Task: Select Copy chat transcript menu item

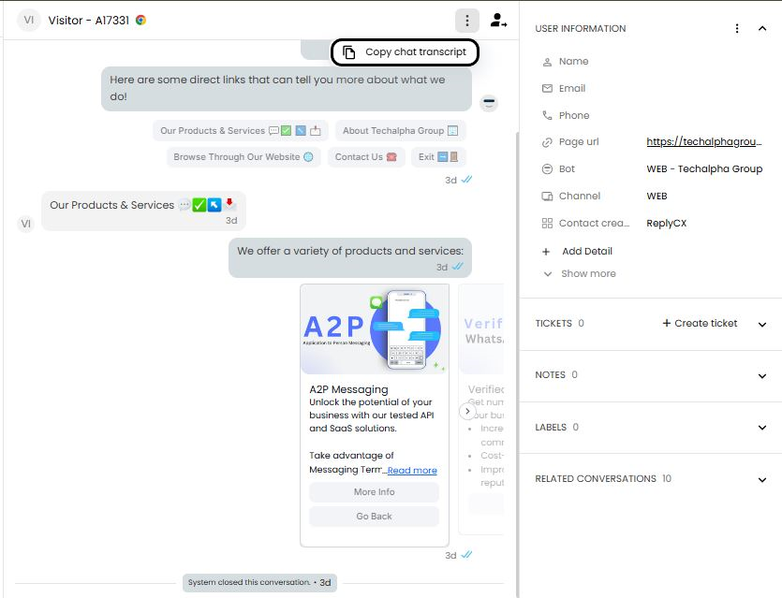Action: click(406, 52)
